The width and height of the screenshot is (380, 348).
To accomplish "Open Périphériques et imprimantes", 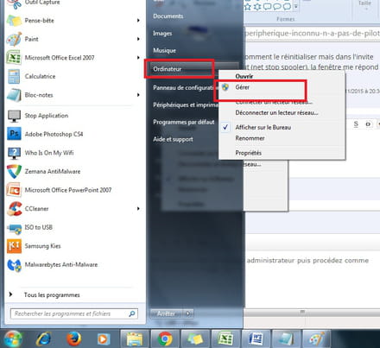I will click(186, 104).
